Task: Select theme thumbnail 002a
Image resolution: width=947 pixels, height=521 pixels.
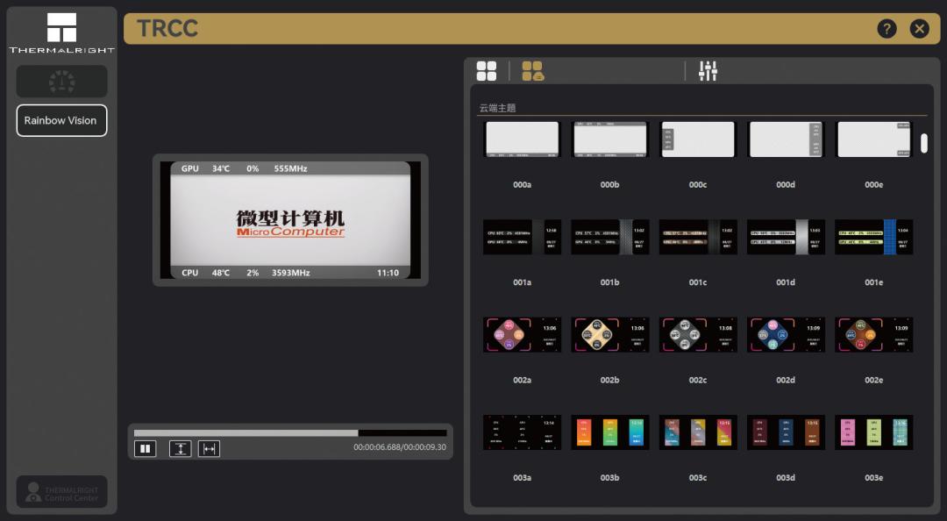Action: (x=523, y=335)
